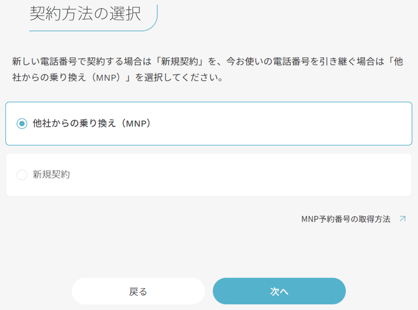Click the quoted「新規契約」text in the instructions
Screen dimensions: 418x310
tap(180, 62)
